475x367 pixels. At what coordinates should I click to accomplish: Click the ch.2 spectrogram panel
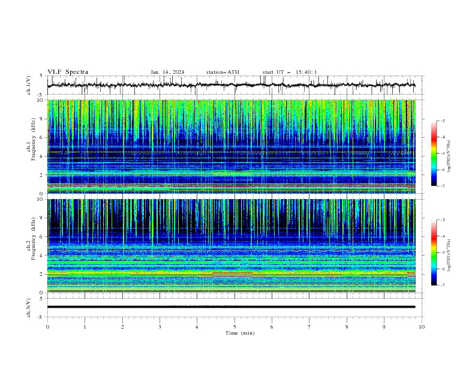(232, 246)
